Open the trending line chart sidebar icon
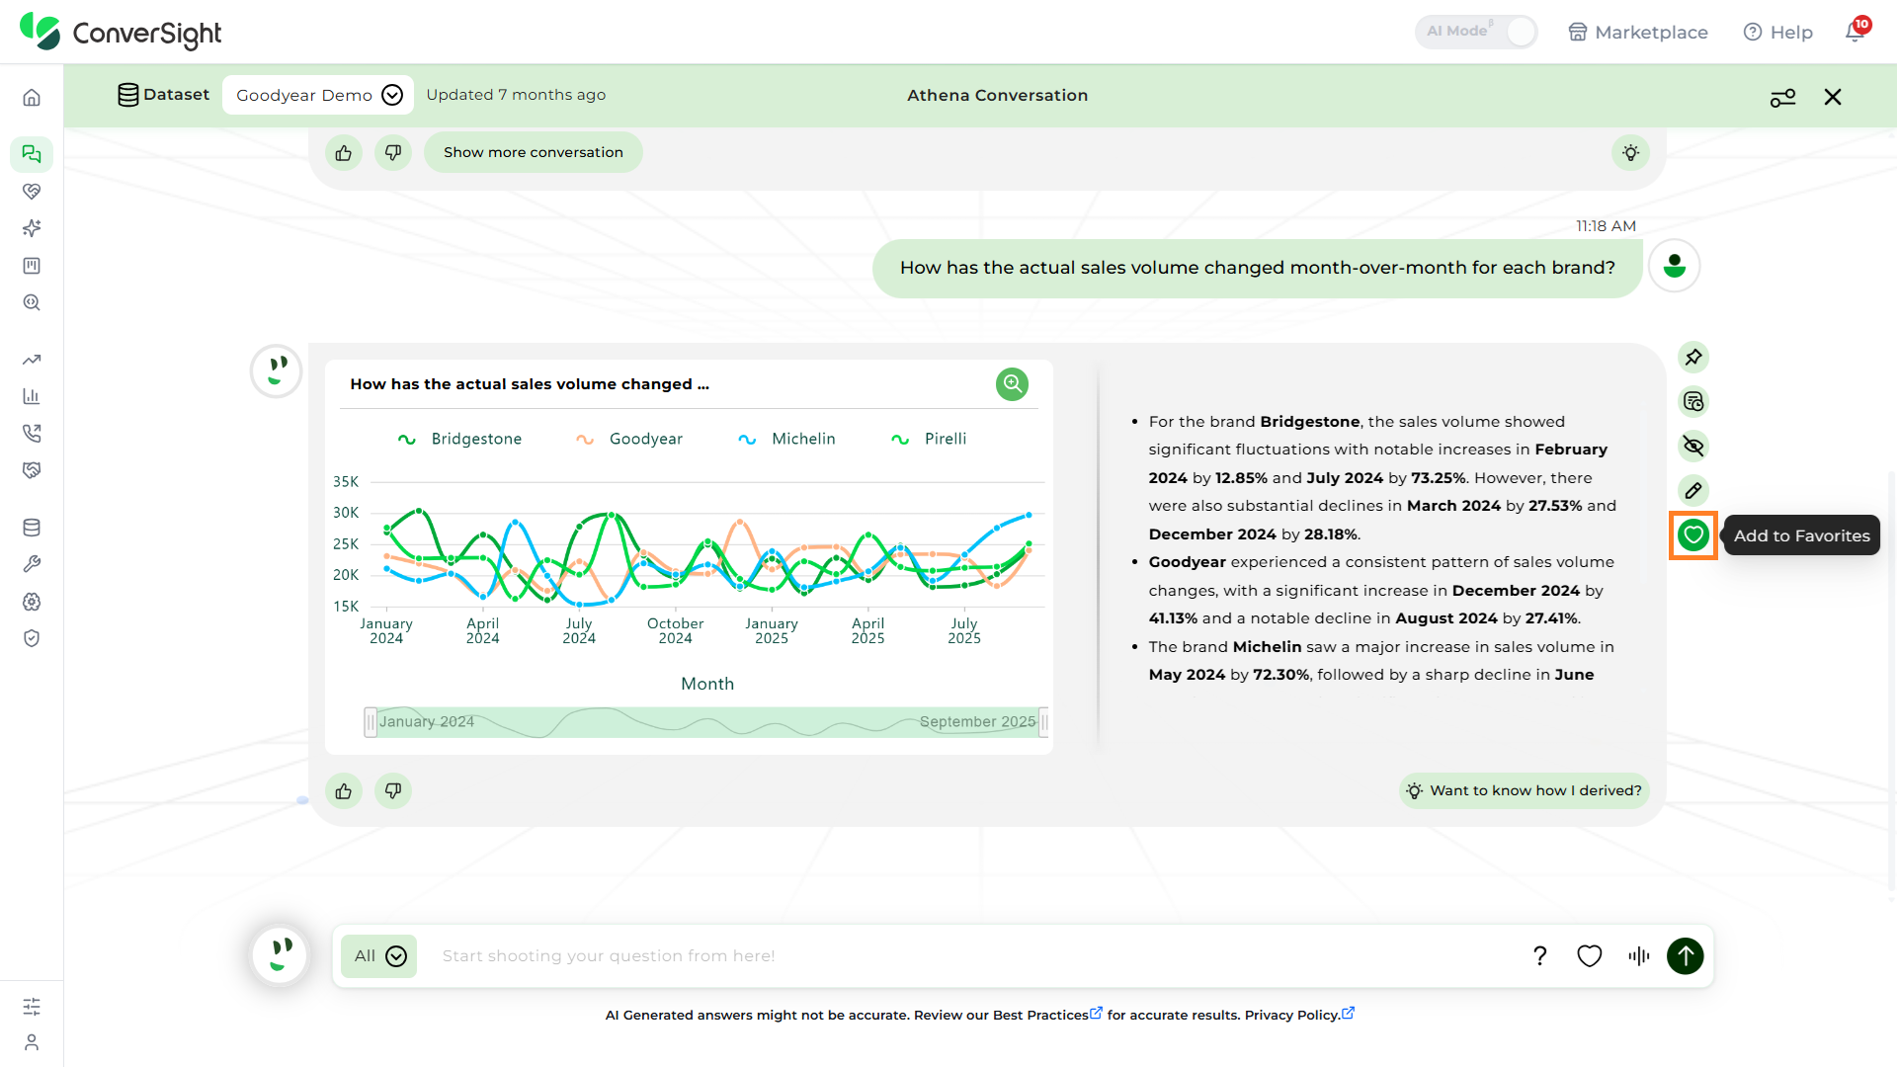1897x1067 pixels. pos(32,360)
